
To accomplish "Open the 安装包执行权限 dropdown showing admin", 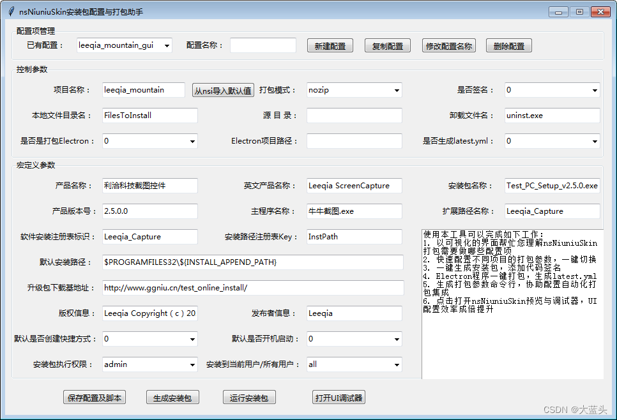I will click(x=150, y=364).
